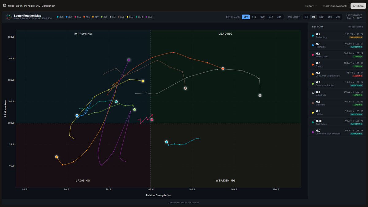Switch benchmark to VTI

click(254, 17)
